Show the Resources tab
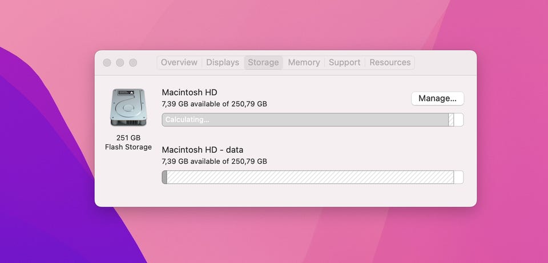The width and height of the screenshot is (548, 263). click(x=390, y=62)
